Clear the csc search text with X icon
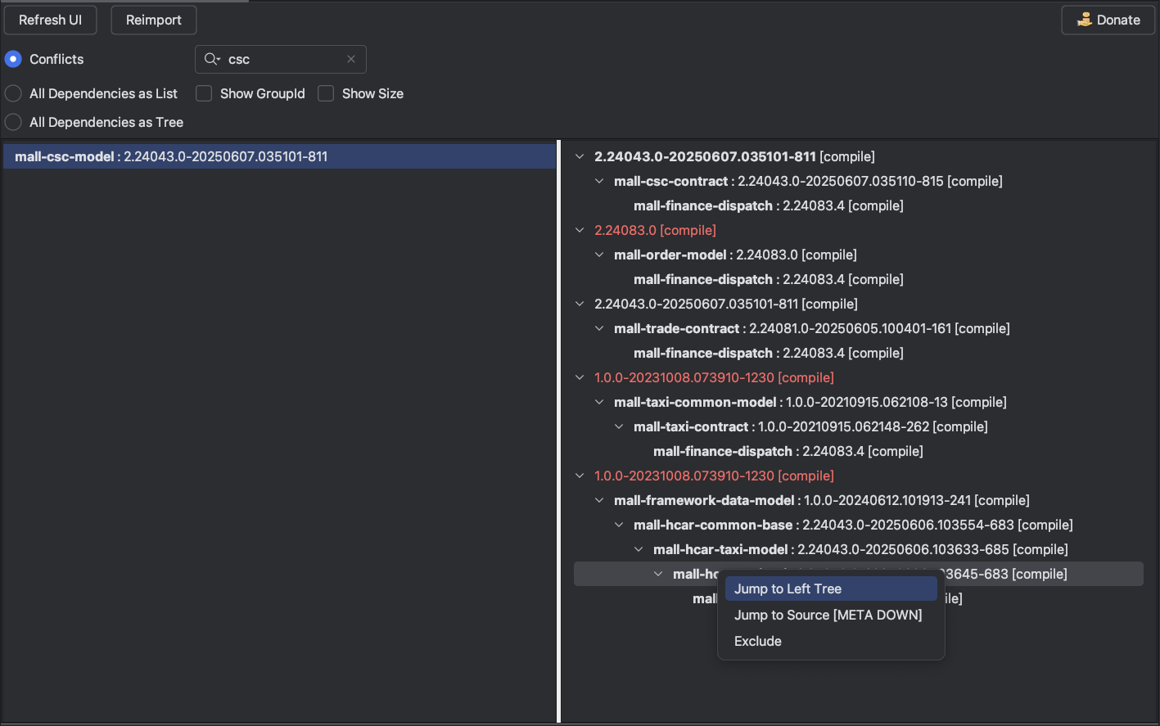1160x726 pixels. point(351,59)
